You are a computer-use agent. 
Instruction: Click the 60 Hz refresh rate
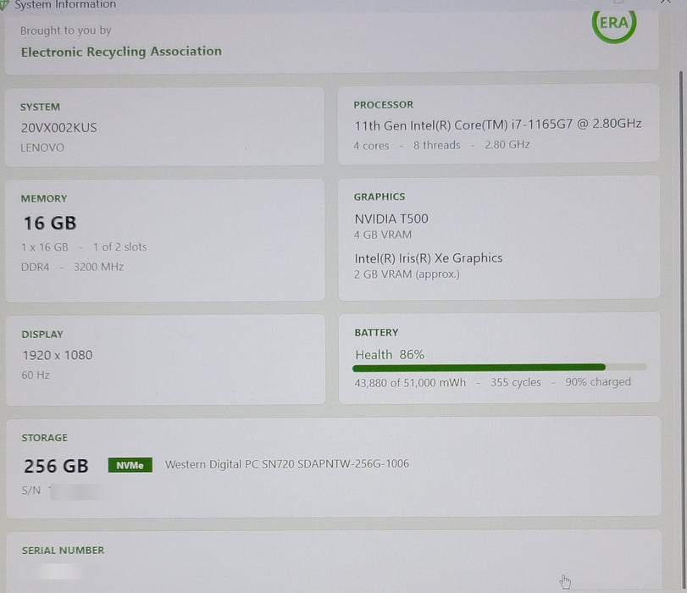(x=36, y=375)
